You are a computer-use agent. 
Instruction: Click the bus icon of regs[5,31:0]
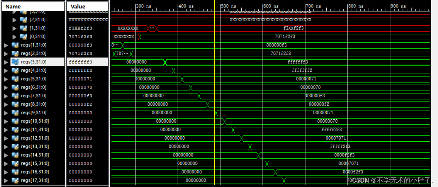[15, 79]
